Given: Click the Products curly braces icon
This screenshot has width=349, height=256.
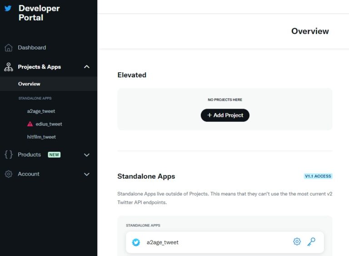Looking at the screenshot, I should (x=8, y=155).
